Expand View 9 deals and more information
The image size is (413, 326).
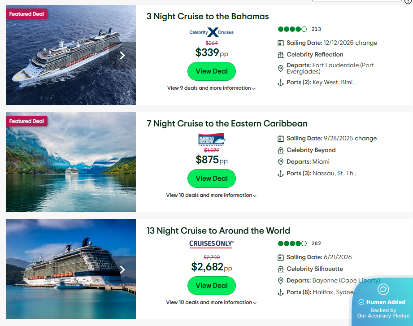(x=211, y=88)
